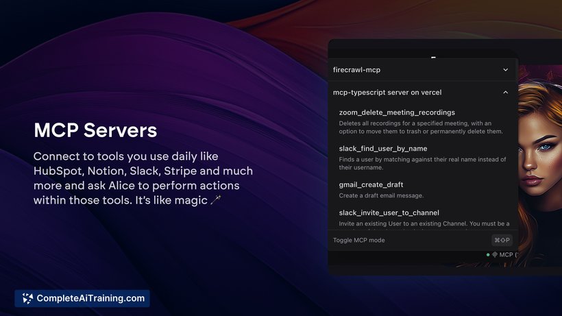
Task: Choose the slack_find_user_by_name tool
Action: 383,149
